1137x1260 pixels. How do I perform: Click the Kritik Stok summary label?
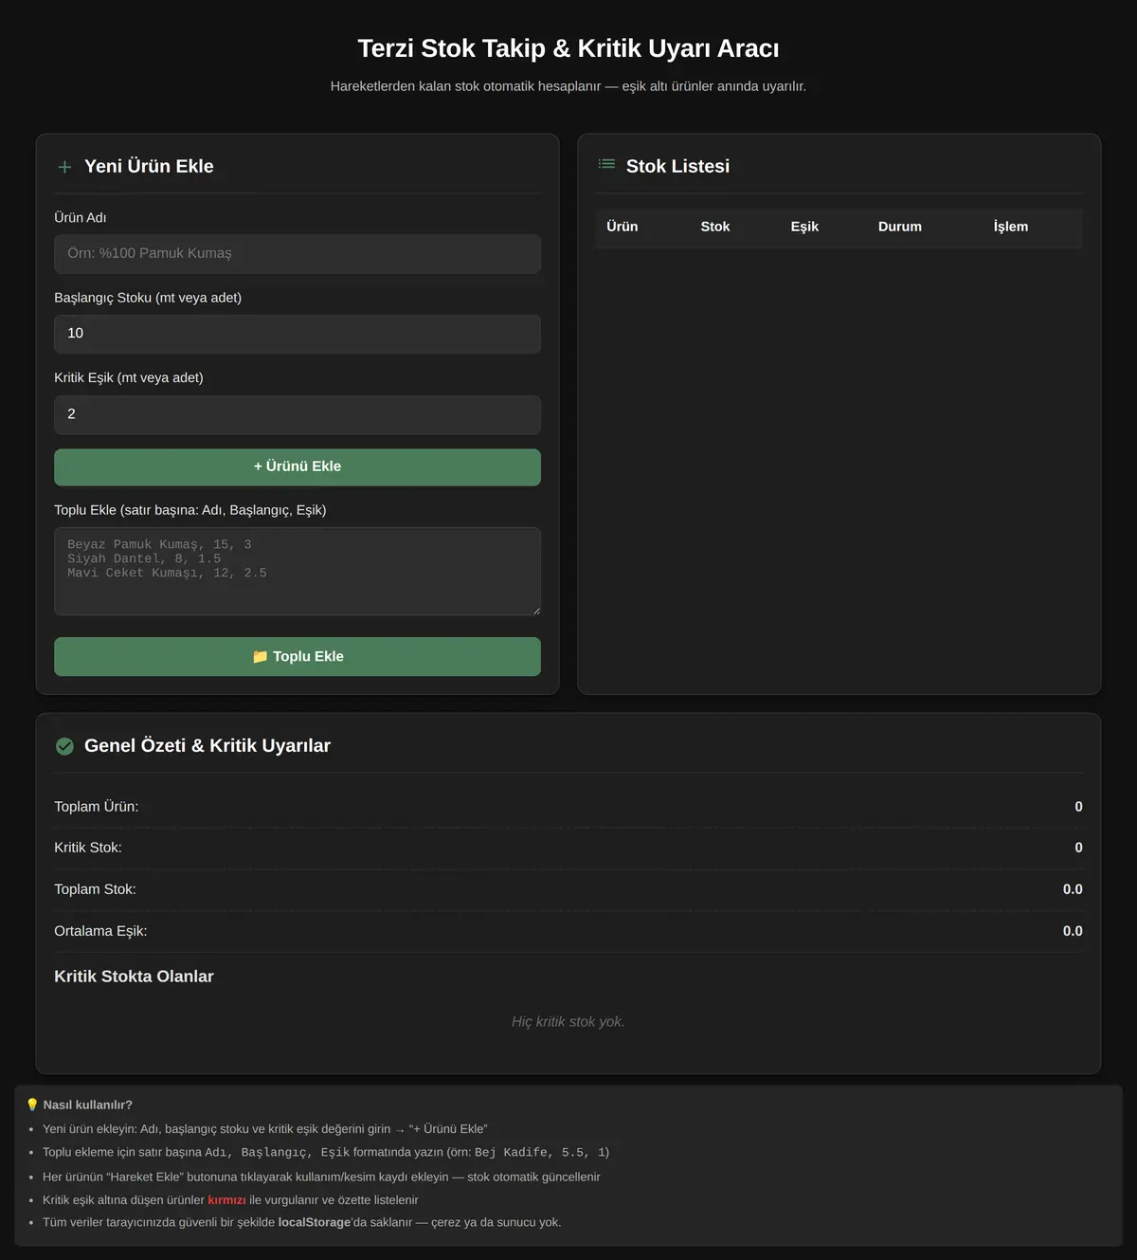88,848
